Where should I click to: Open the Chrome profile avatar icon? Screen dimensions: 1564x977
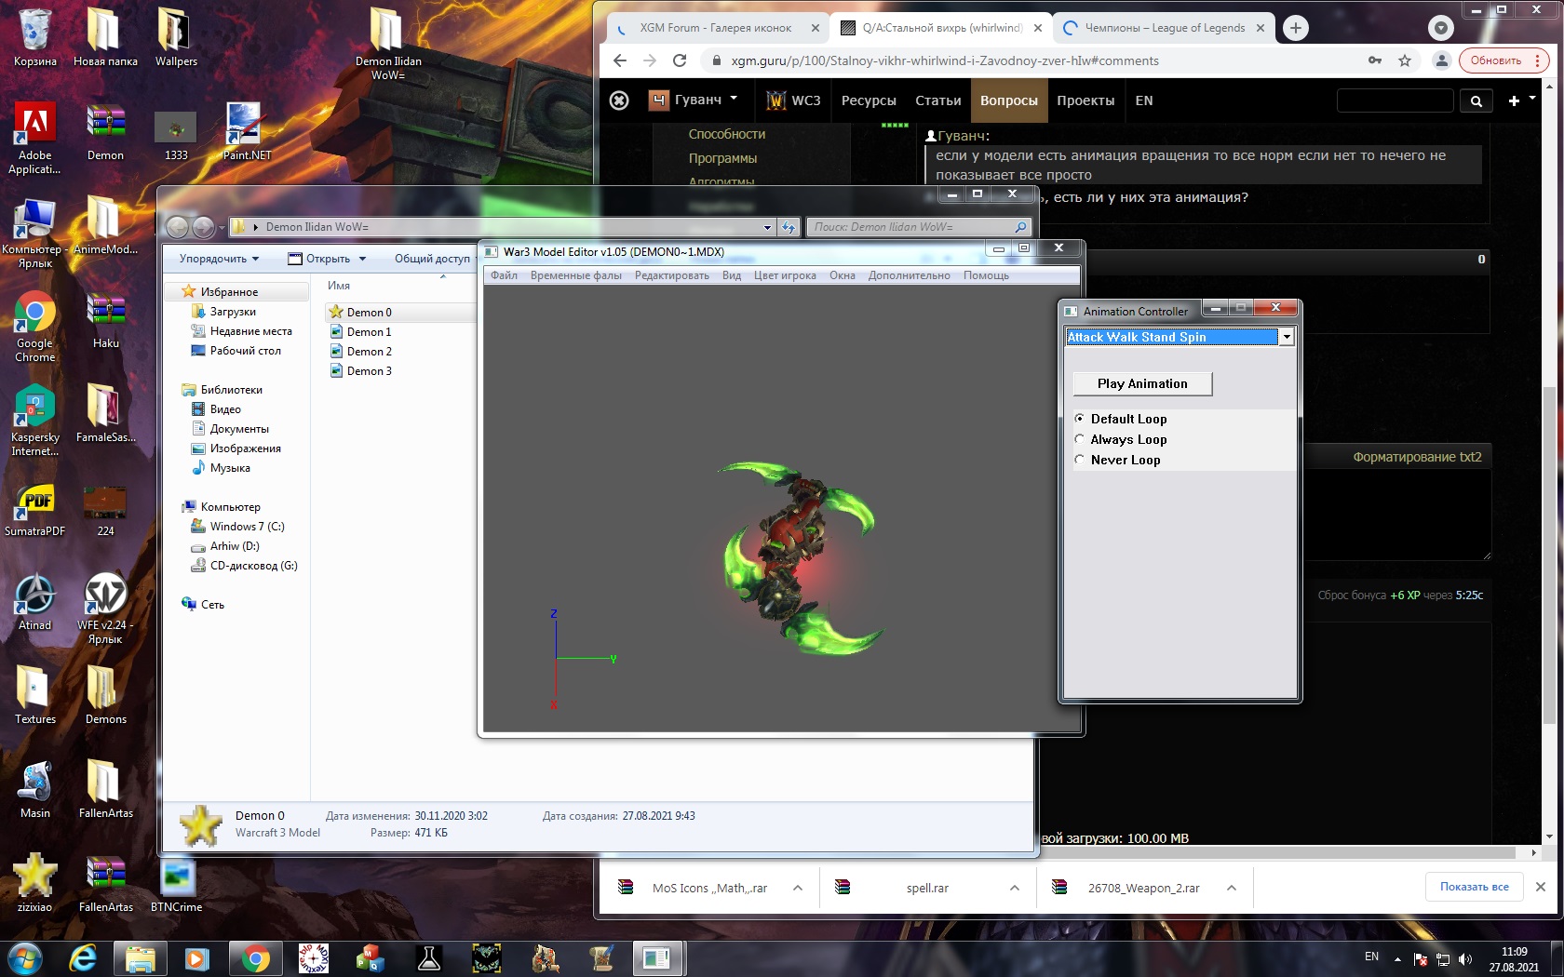click(x=1442, y=60)
